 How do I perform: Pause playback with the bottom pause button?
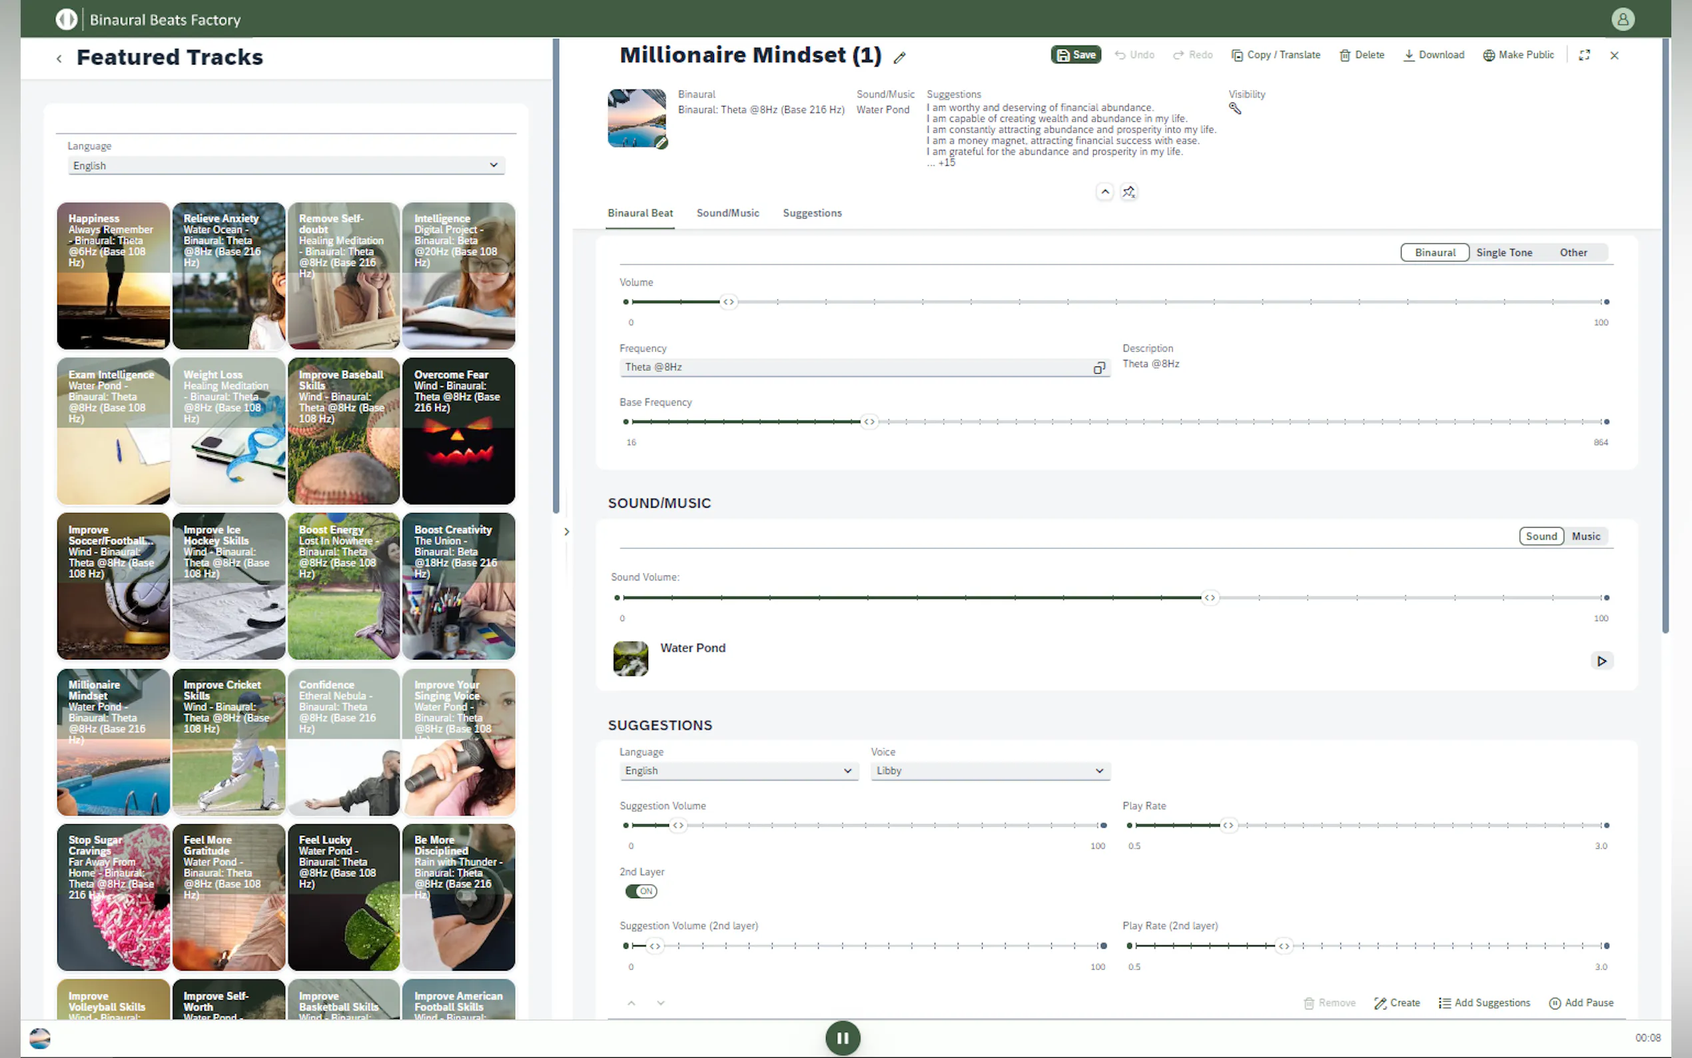tap(842, 1038)
